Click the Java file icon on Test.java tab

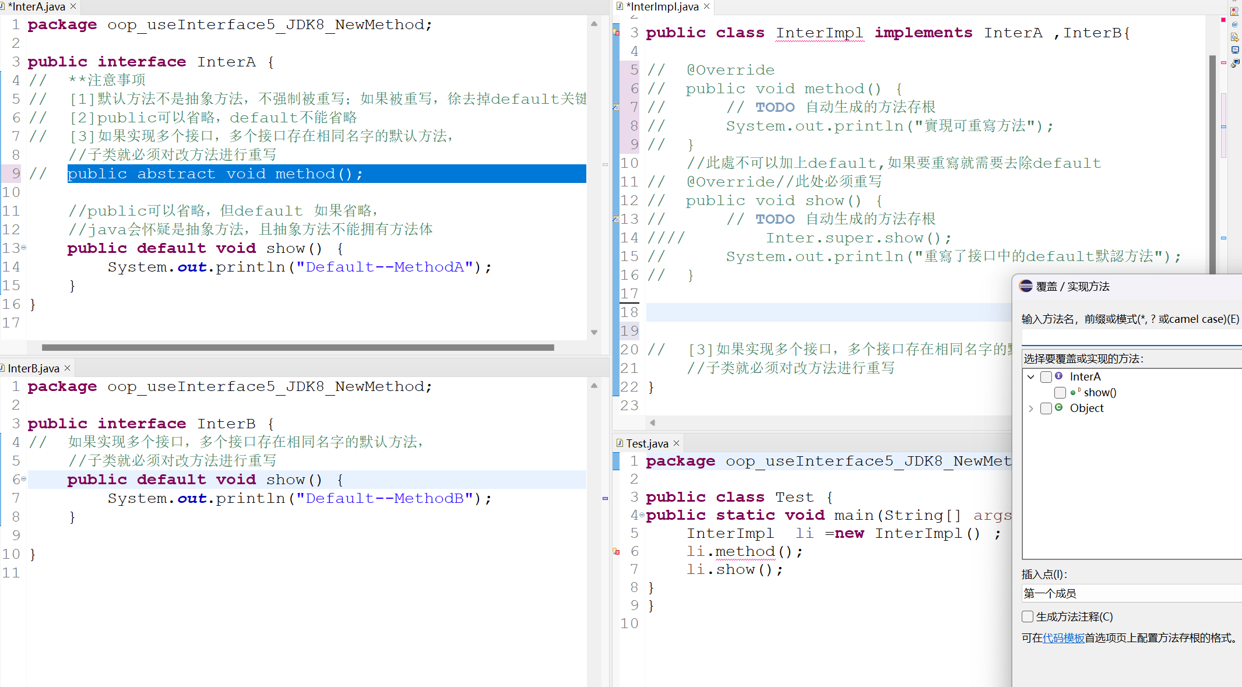pos(620,443)
